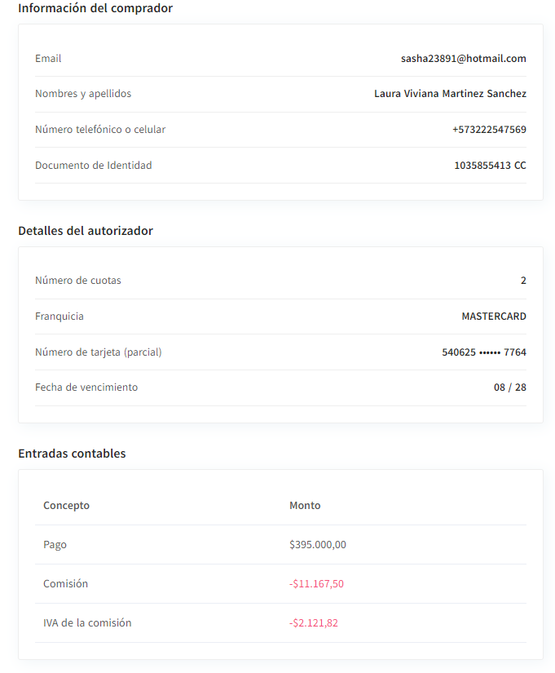Click the phone number +573222547569
The width and height of the screenshot is (555, 673).
[x=489, y=130]
